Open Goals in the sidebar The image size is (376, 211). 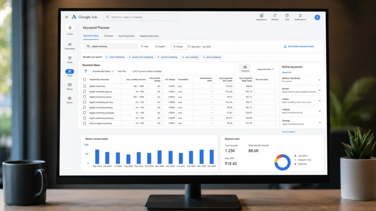pos(70,60)
